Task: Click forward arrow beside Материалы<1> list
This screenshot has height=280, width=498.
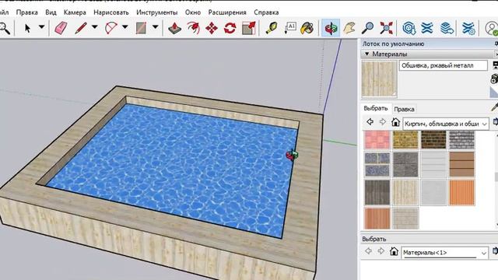Action: 381,251
